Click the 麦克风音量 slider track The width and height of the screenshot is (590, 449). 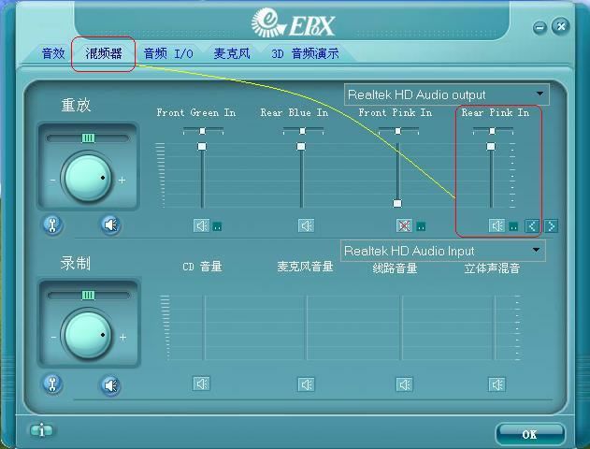click(x=307, y=327)
